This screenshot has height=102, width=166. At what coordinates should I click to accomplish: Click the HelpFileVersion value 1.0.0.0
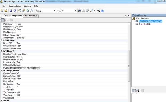coord(19,59)
